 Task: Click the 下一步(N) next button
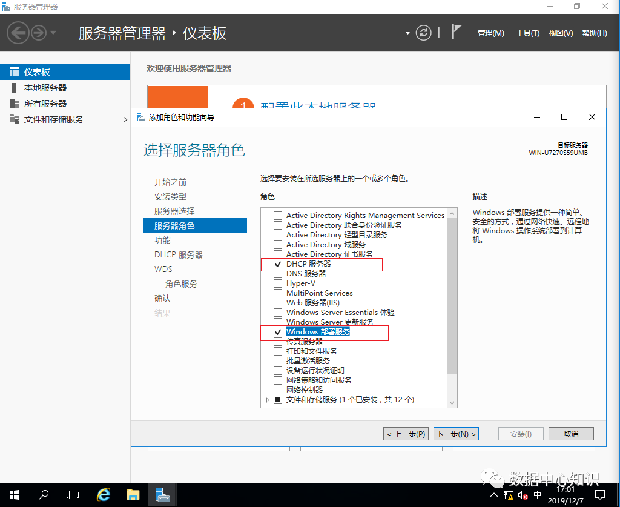pyautogui.click(x=456, y=434)
